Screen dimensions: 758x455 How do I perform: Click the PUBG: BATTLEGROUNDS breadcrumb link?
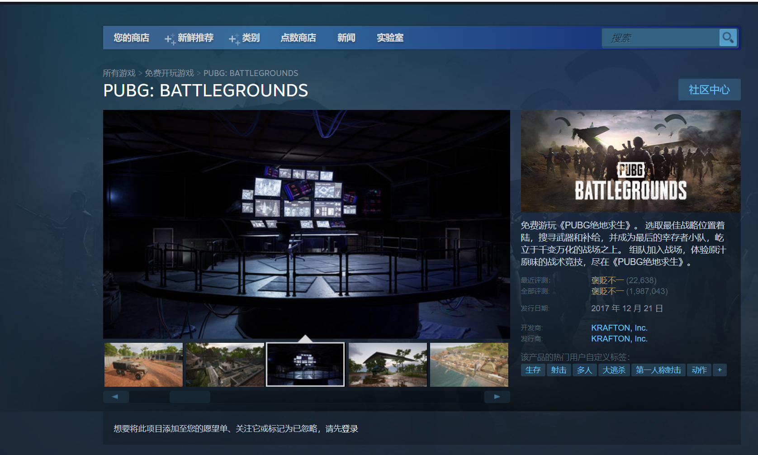coord(251,73)
